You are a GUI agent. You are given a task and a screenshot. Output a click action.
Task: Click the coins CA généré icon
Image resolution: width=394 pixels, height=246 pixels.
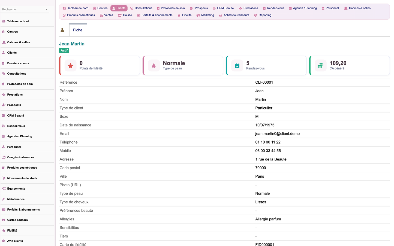pos(320,66)
